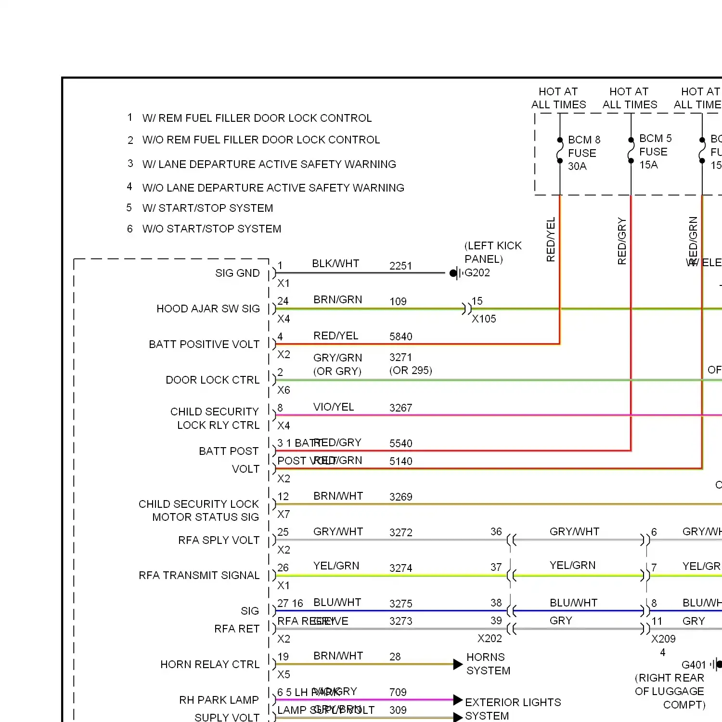722x722 pixels.
Task: Click the BCM 8 fuse symbol
Action: 560,150
